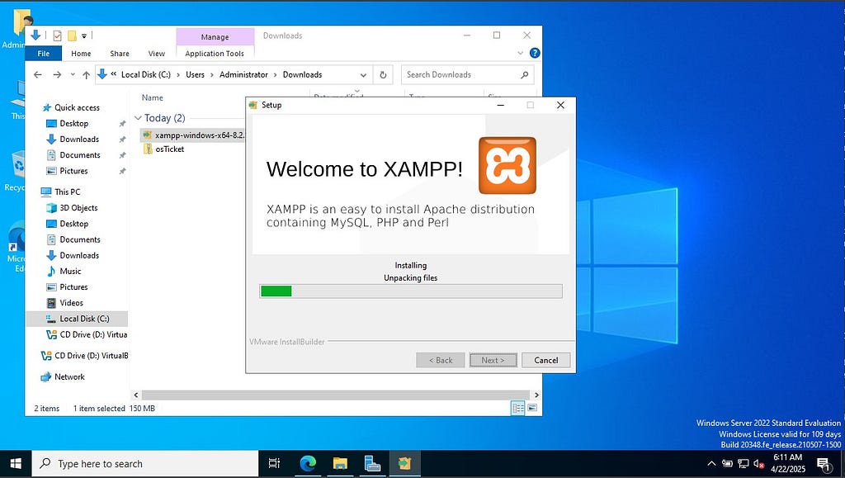Launch Microsoft Edge from taskbar

click(x=308, y=463)
